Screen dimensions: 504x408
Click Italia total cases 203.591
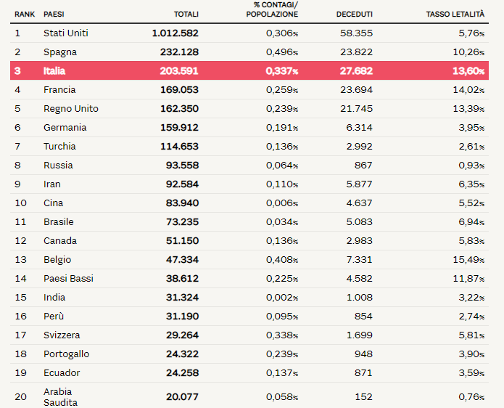(x=179, y=71)
